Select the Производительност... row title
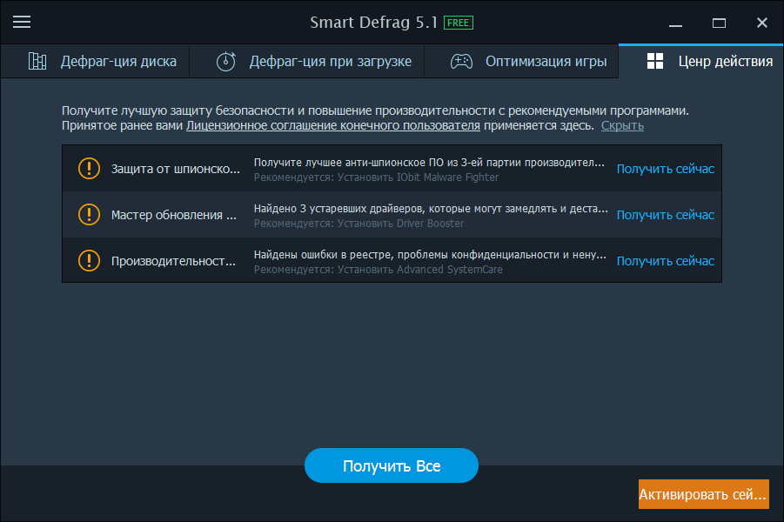Image resolution: width=784 pixels, height=522 pixels. click(x=173, y=261)
